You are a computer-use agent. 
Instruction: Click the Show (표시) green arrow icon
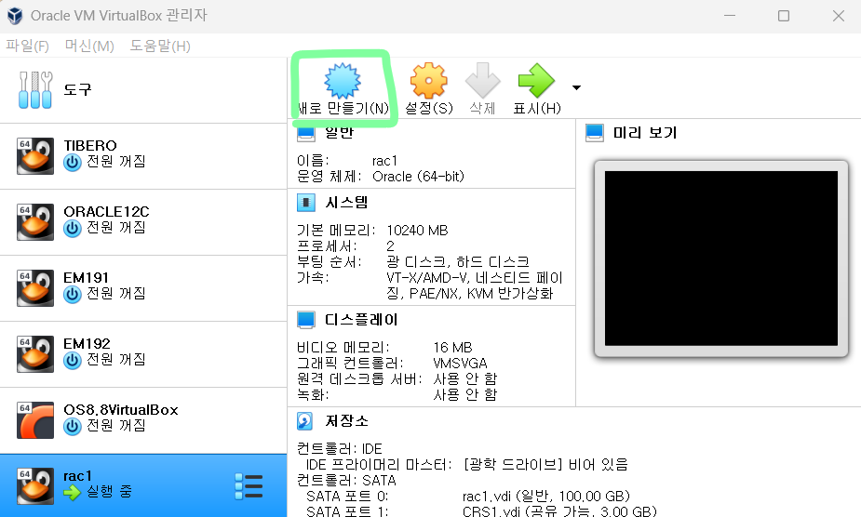pos(536,80)
